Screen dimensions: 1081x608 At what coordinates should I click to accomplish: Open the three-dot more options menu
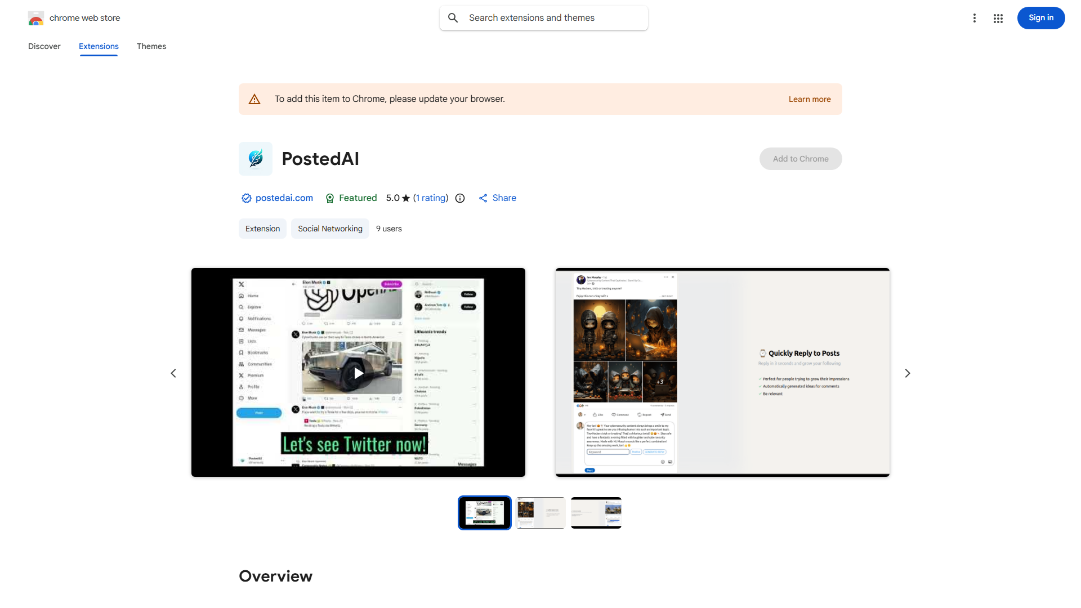[974, 18]
